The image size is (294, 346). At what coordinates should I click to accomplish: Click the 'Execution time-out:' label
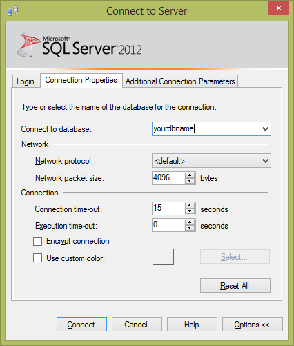[66, 226]
